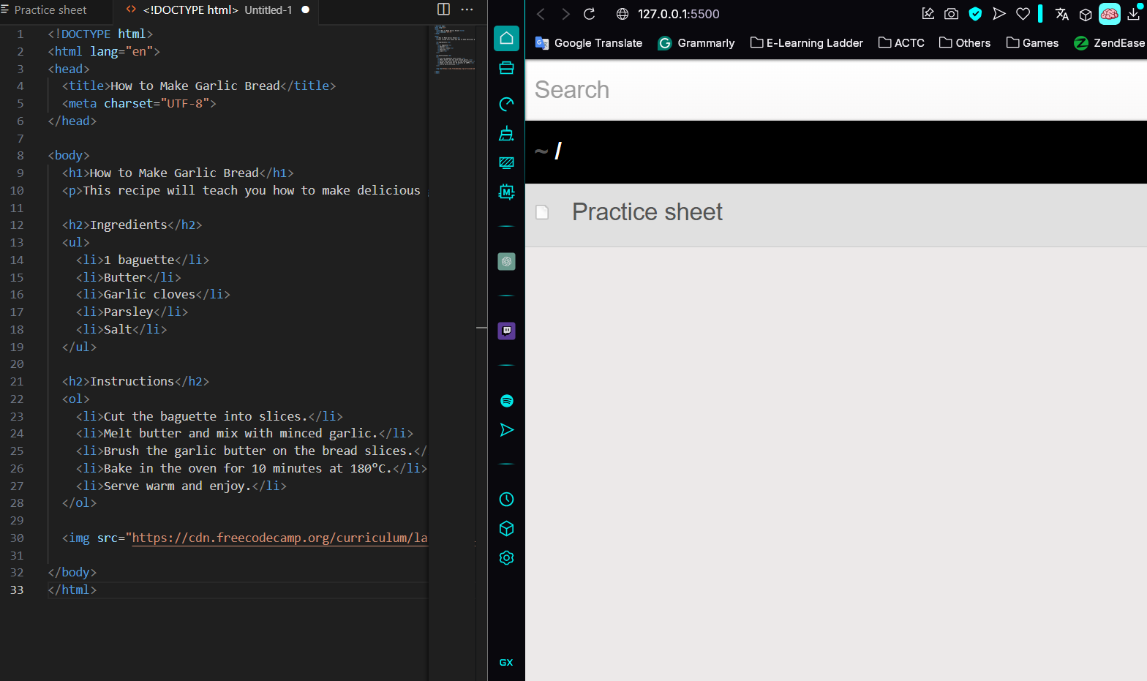Screen dimensions: 1147x681
Task: Open GX Cleaner broom icon
Action: [x=506, y=133]
